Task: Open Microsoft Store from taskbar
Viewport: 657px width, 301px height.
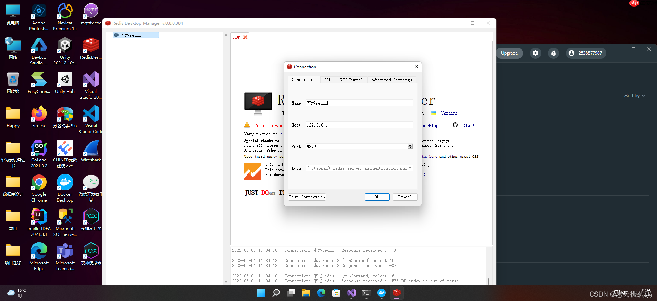Action: pos(336,293)
